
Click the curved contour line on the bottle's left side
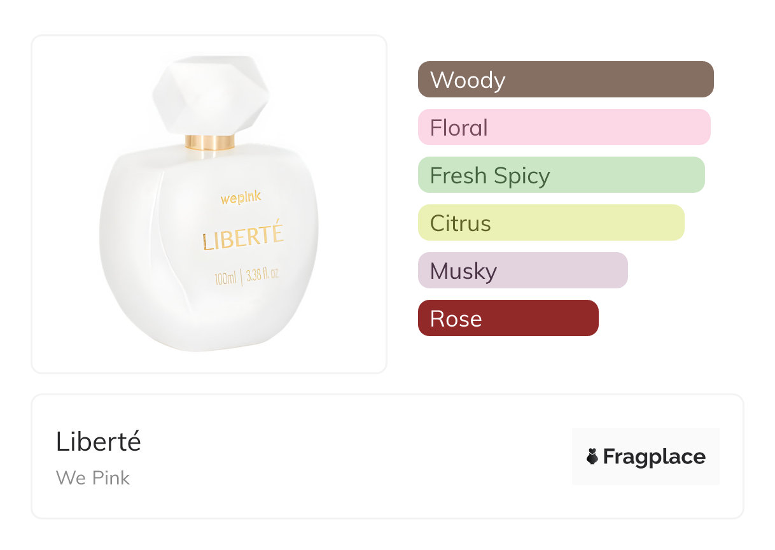coord(167,255)
